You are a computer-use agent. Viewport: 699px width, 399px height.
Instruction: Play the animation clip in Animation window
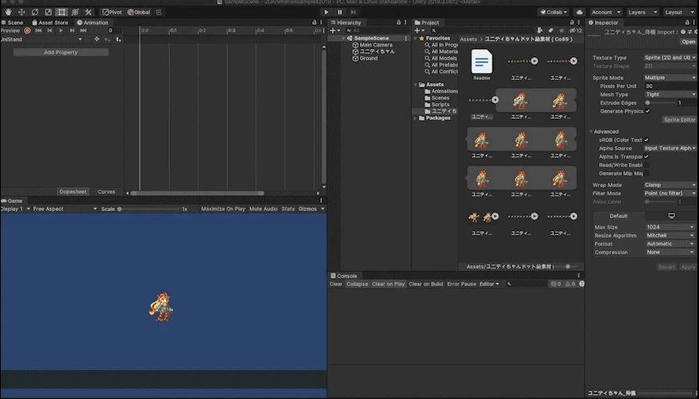(61, 30)
